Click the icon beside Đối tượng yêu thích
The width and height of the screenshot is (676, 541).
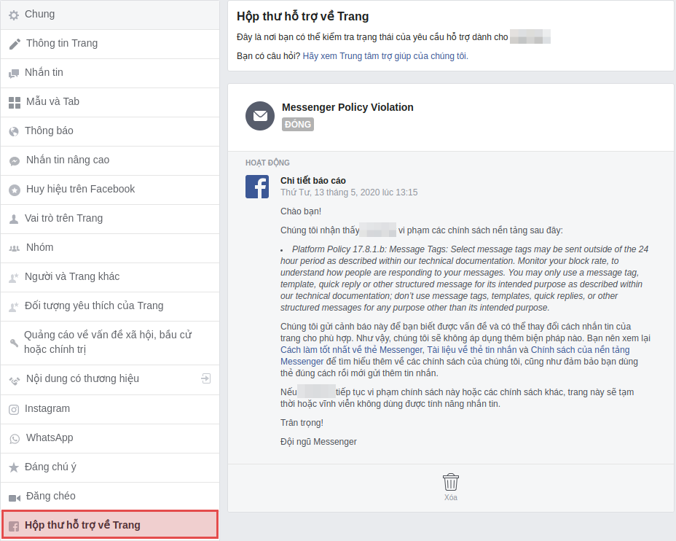click(14, 307)
